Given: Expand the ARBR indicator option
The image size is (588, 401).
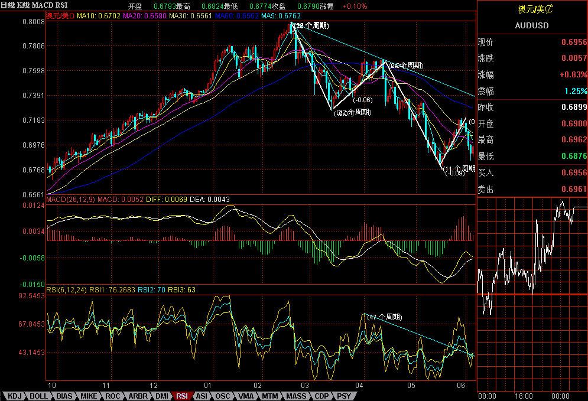Looking at the screenshot, I should (137, 396).
